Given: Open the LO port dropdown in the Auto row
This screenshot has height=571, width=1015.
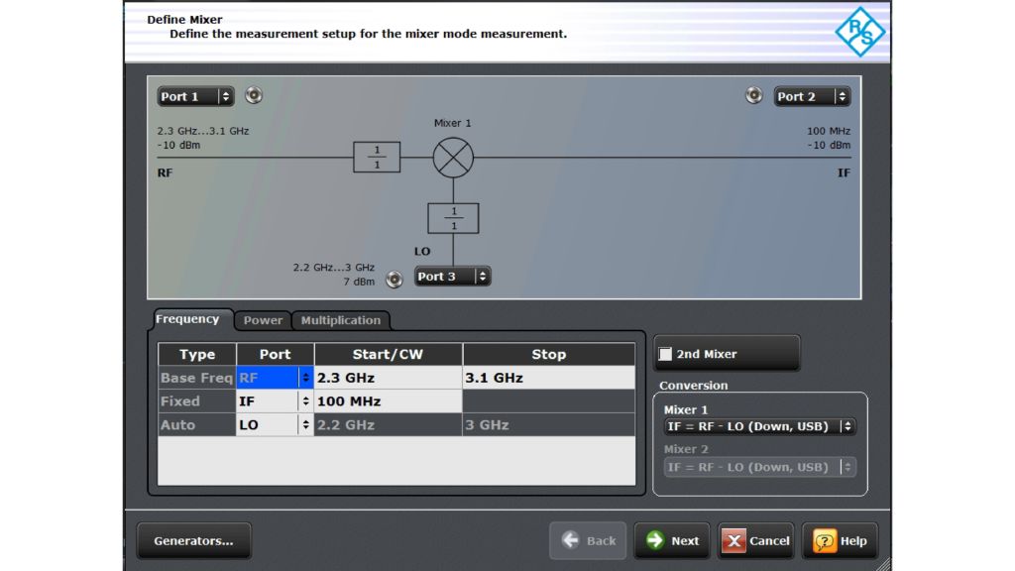Looking at the screenshot, I should coord(303,425).
